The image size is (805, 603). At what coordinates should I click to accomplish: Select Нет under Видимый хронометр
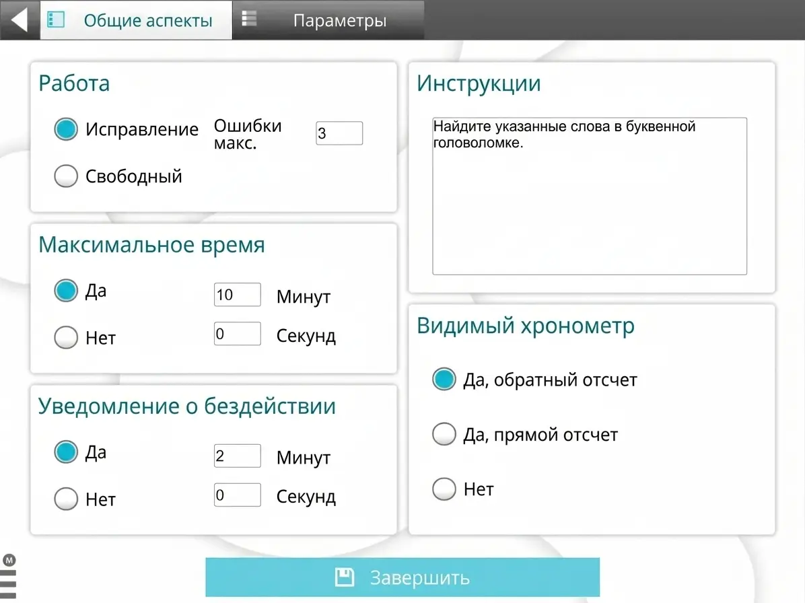444,489
